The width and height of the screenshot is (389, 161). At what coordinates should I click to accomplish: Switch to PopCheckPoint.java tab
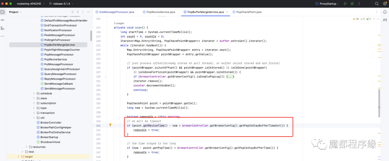pos(247,12)
